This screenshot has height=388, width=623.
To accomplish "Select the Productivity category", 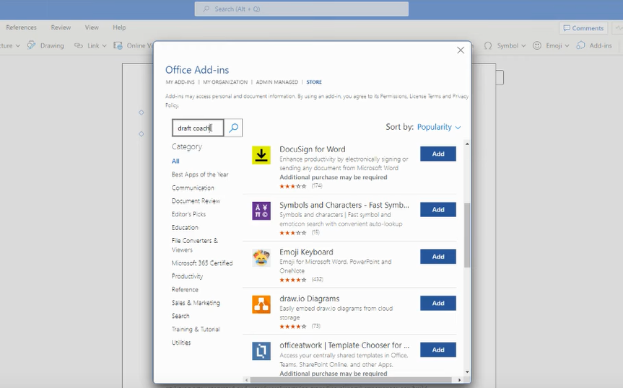I will click(187, 276).
